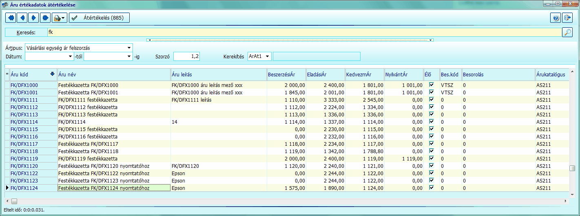Click the search magnifier icon

[567, 33]
